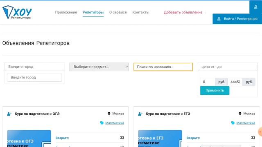Open the Математика tag in the ЕГЭ card

pyautogui.click(x=246, y=123)
